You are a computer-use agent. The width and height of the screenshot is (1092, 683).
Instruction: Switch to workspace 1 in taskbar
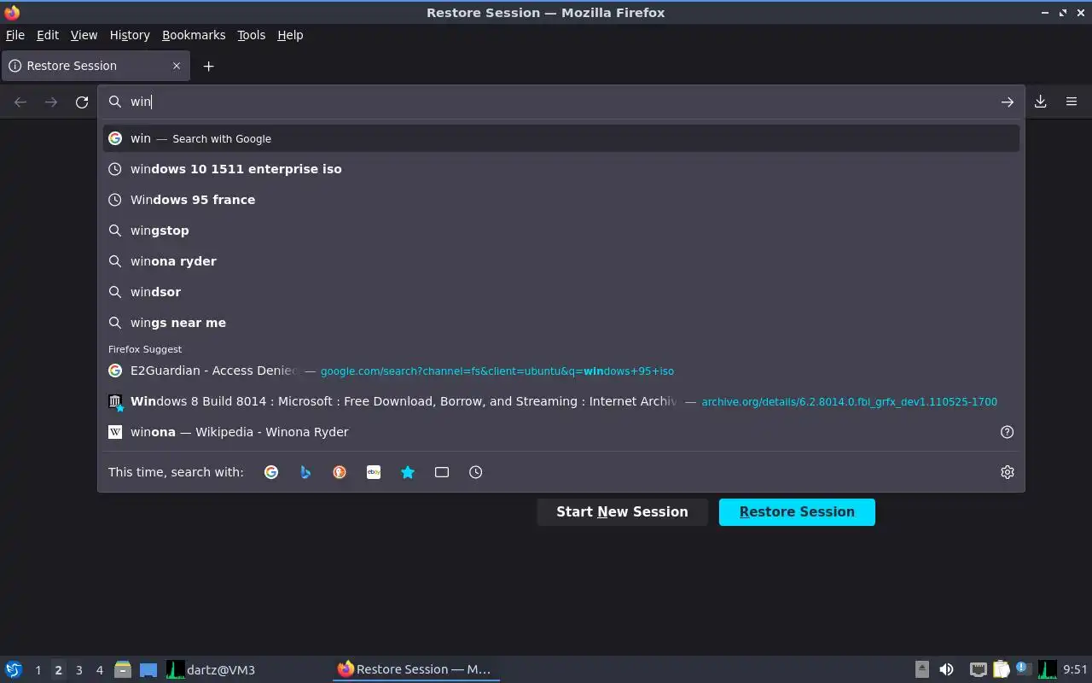tap(38, 670)
